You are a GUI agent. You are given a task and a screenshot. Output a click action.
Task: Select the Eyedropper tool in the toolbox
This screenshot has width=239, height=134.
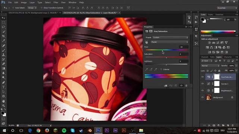point(3,41)
